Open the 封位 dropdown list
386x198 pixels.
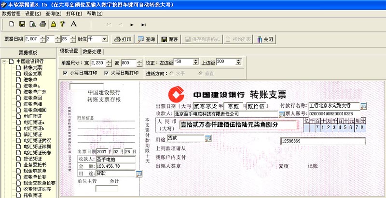(x=105, y=39)
